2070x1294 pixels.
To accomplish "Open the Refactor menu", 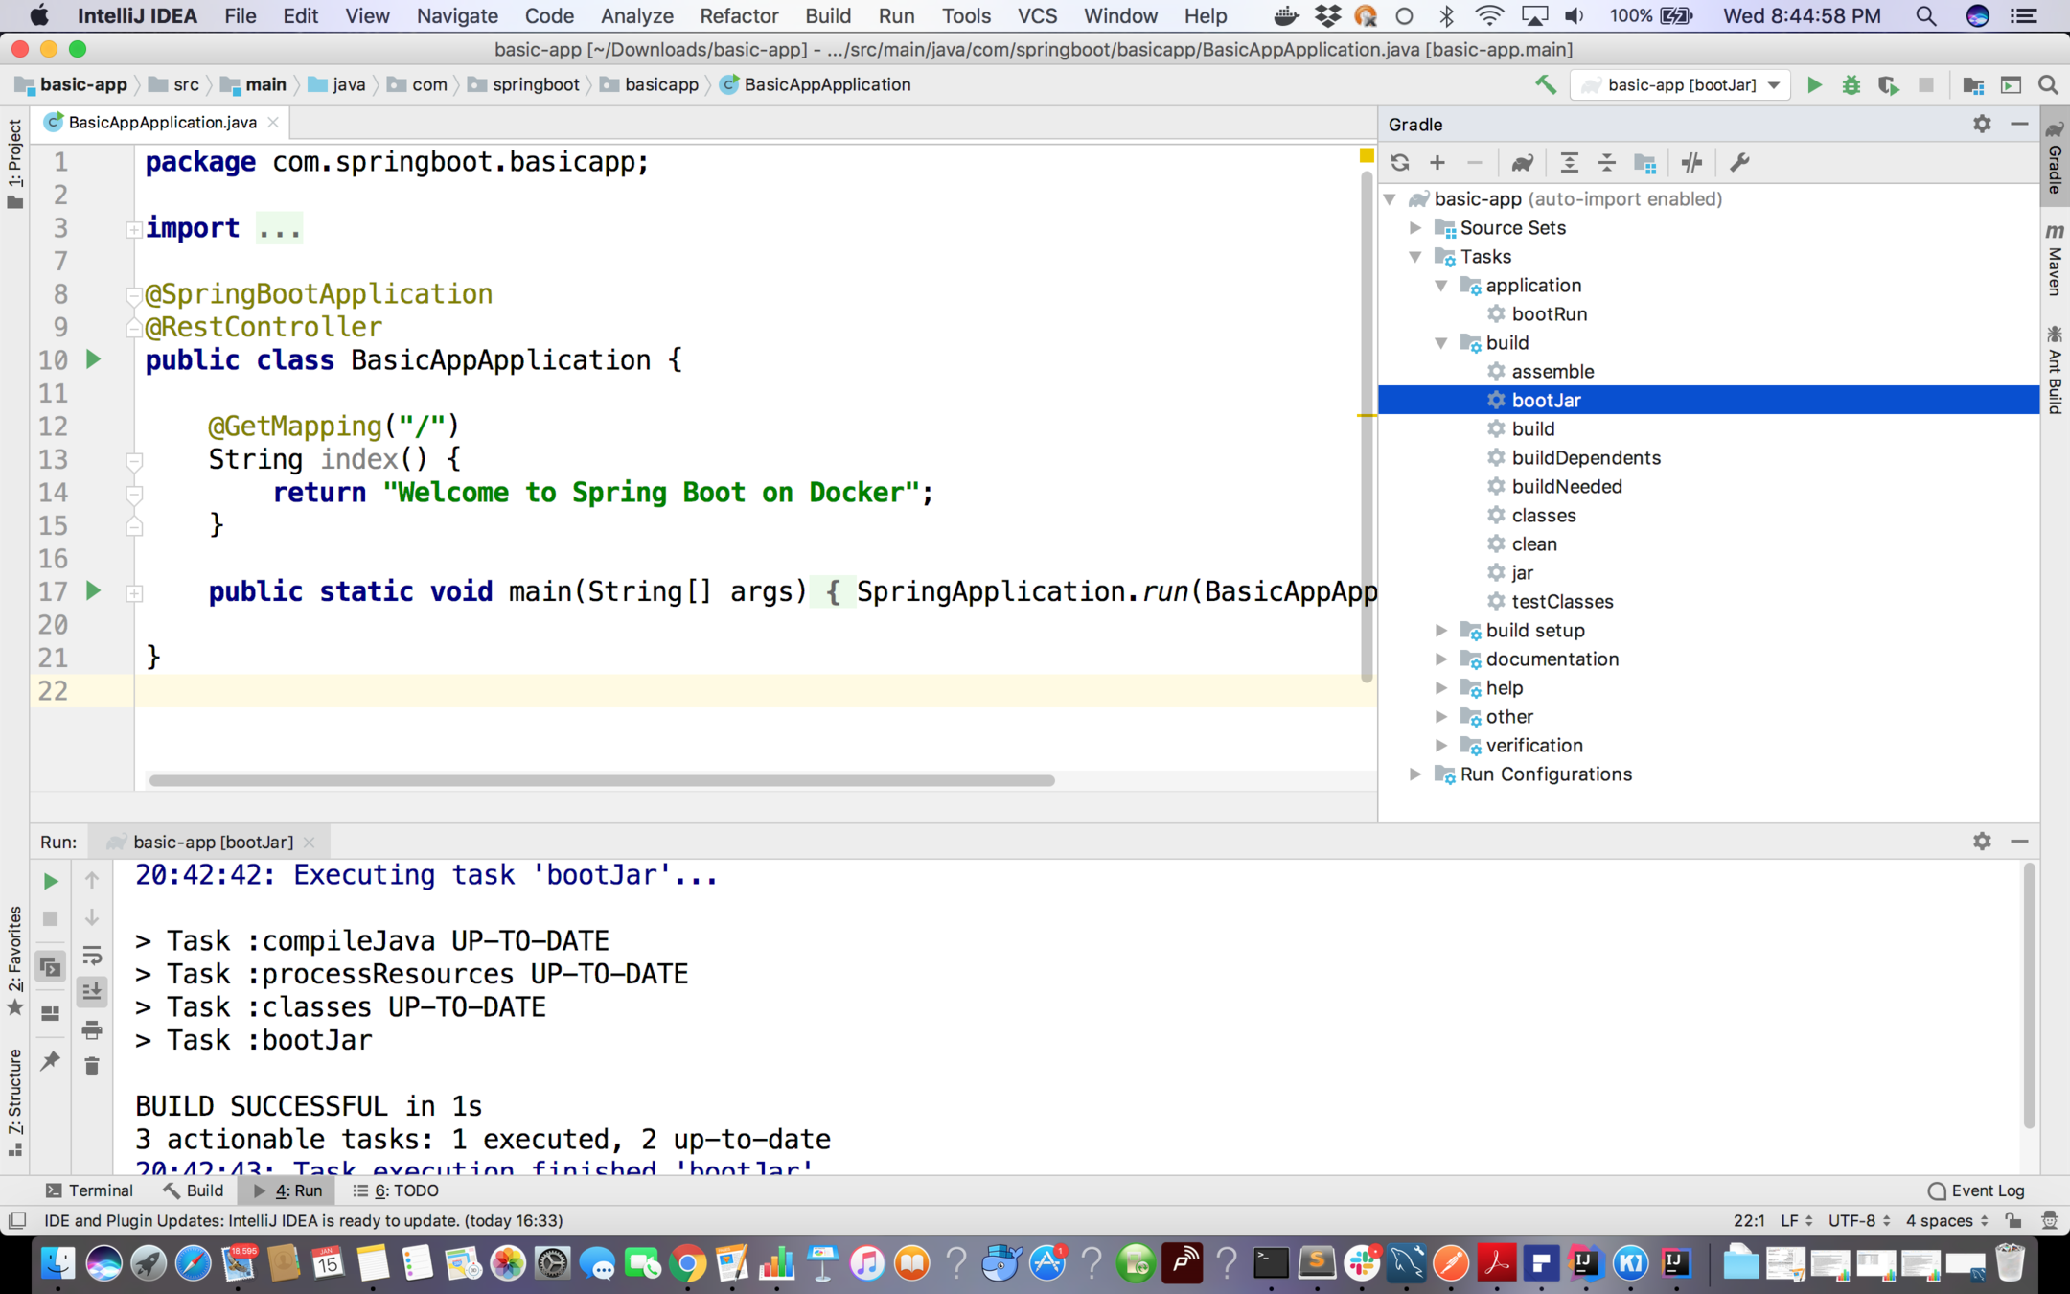I will (x=738, y=15).
